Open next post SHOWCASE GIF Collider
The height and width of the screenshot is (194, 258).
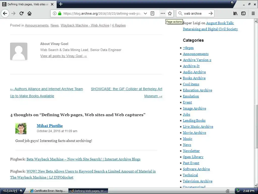(126, 92)
